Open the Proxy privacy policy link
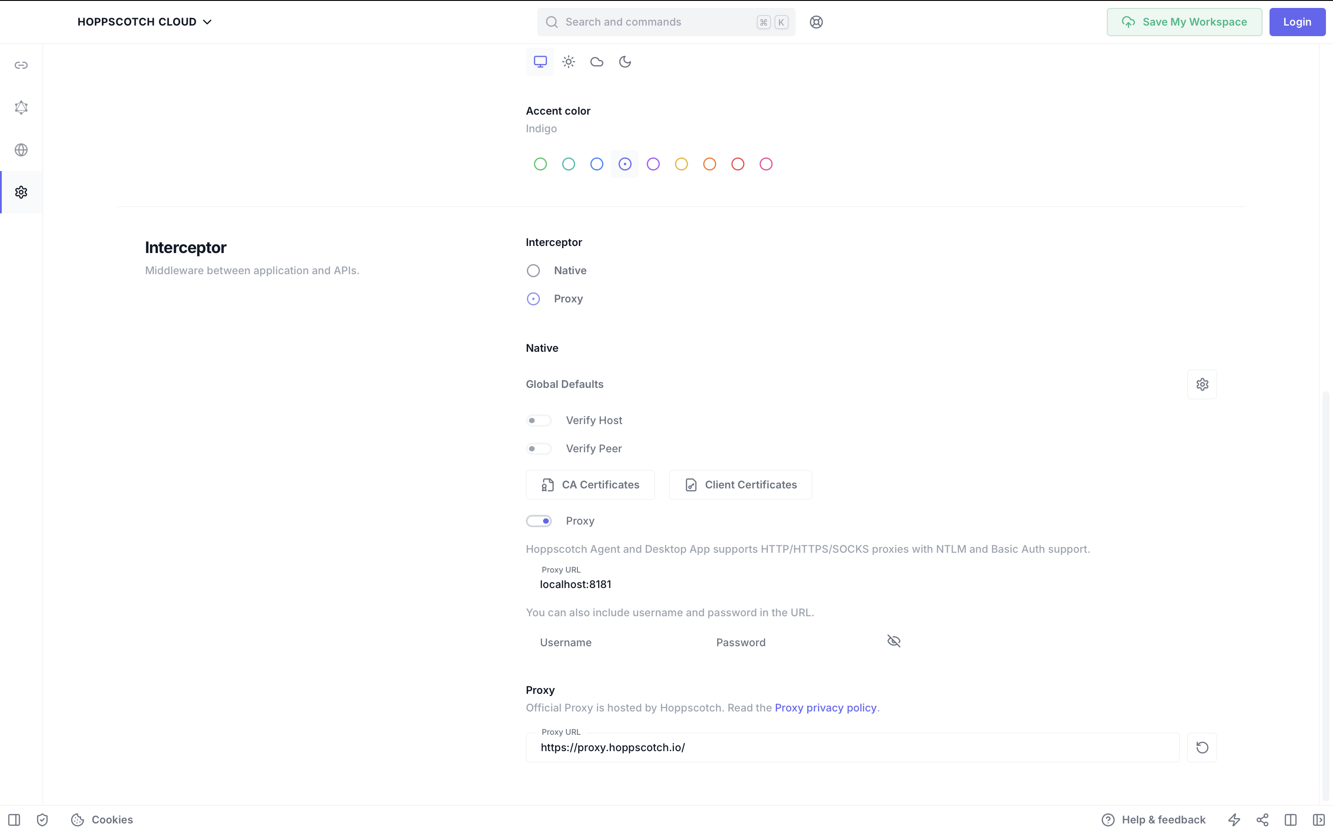This screenshot has width=1333, height=834. click(826, 707)
